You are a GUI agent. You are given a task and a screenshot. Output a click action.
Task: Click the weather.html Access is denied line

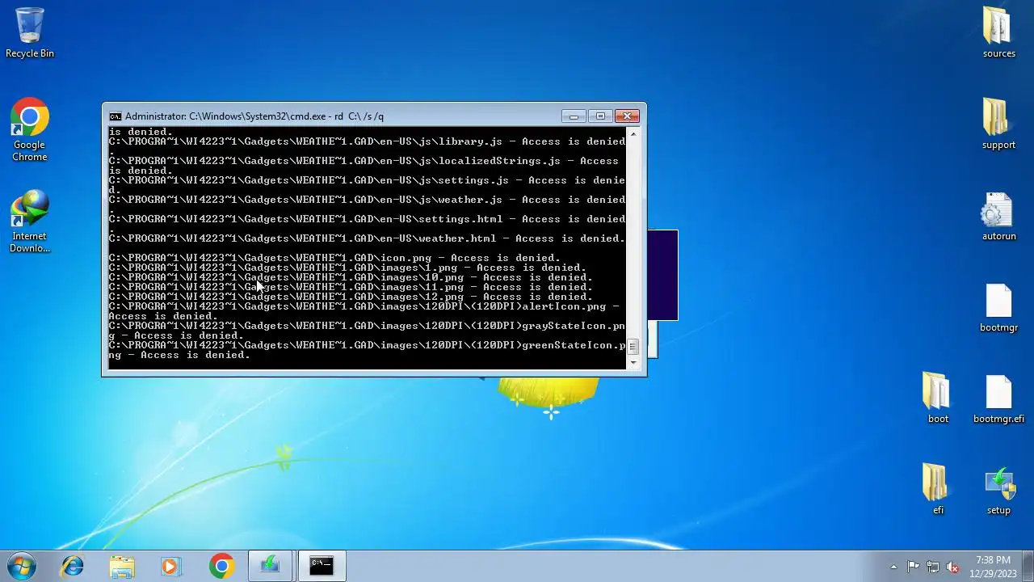click(x=367, y=238)
